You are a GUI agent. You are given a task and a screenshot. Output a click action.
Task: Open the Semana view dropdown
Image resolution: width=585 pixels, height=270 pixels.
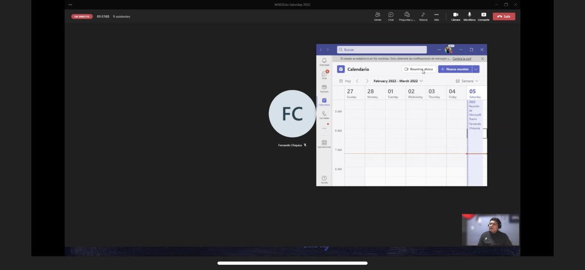click(467, 81)
